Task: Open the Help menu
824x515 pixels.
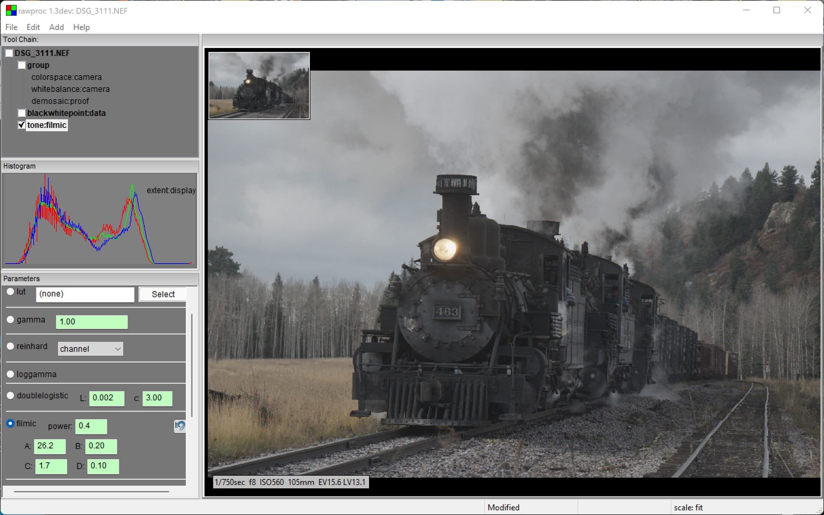Action: pos(81,27)
